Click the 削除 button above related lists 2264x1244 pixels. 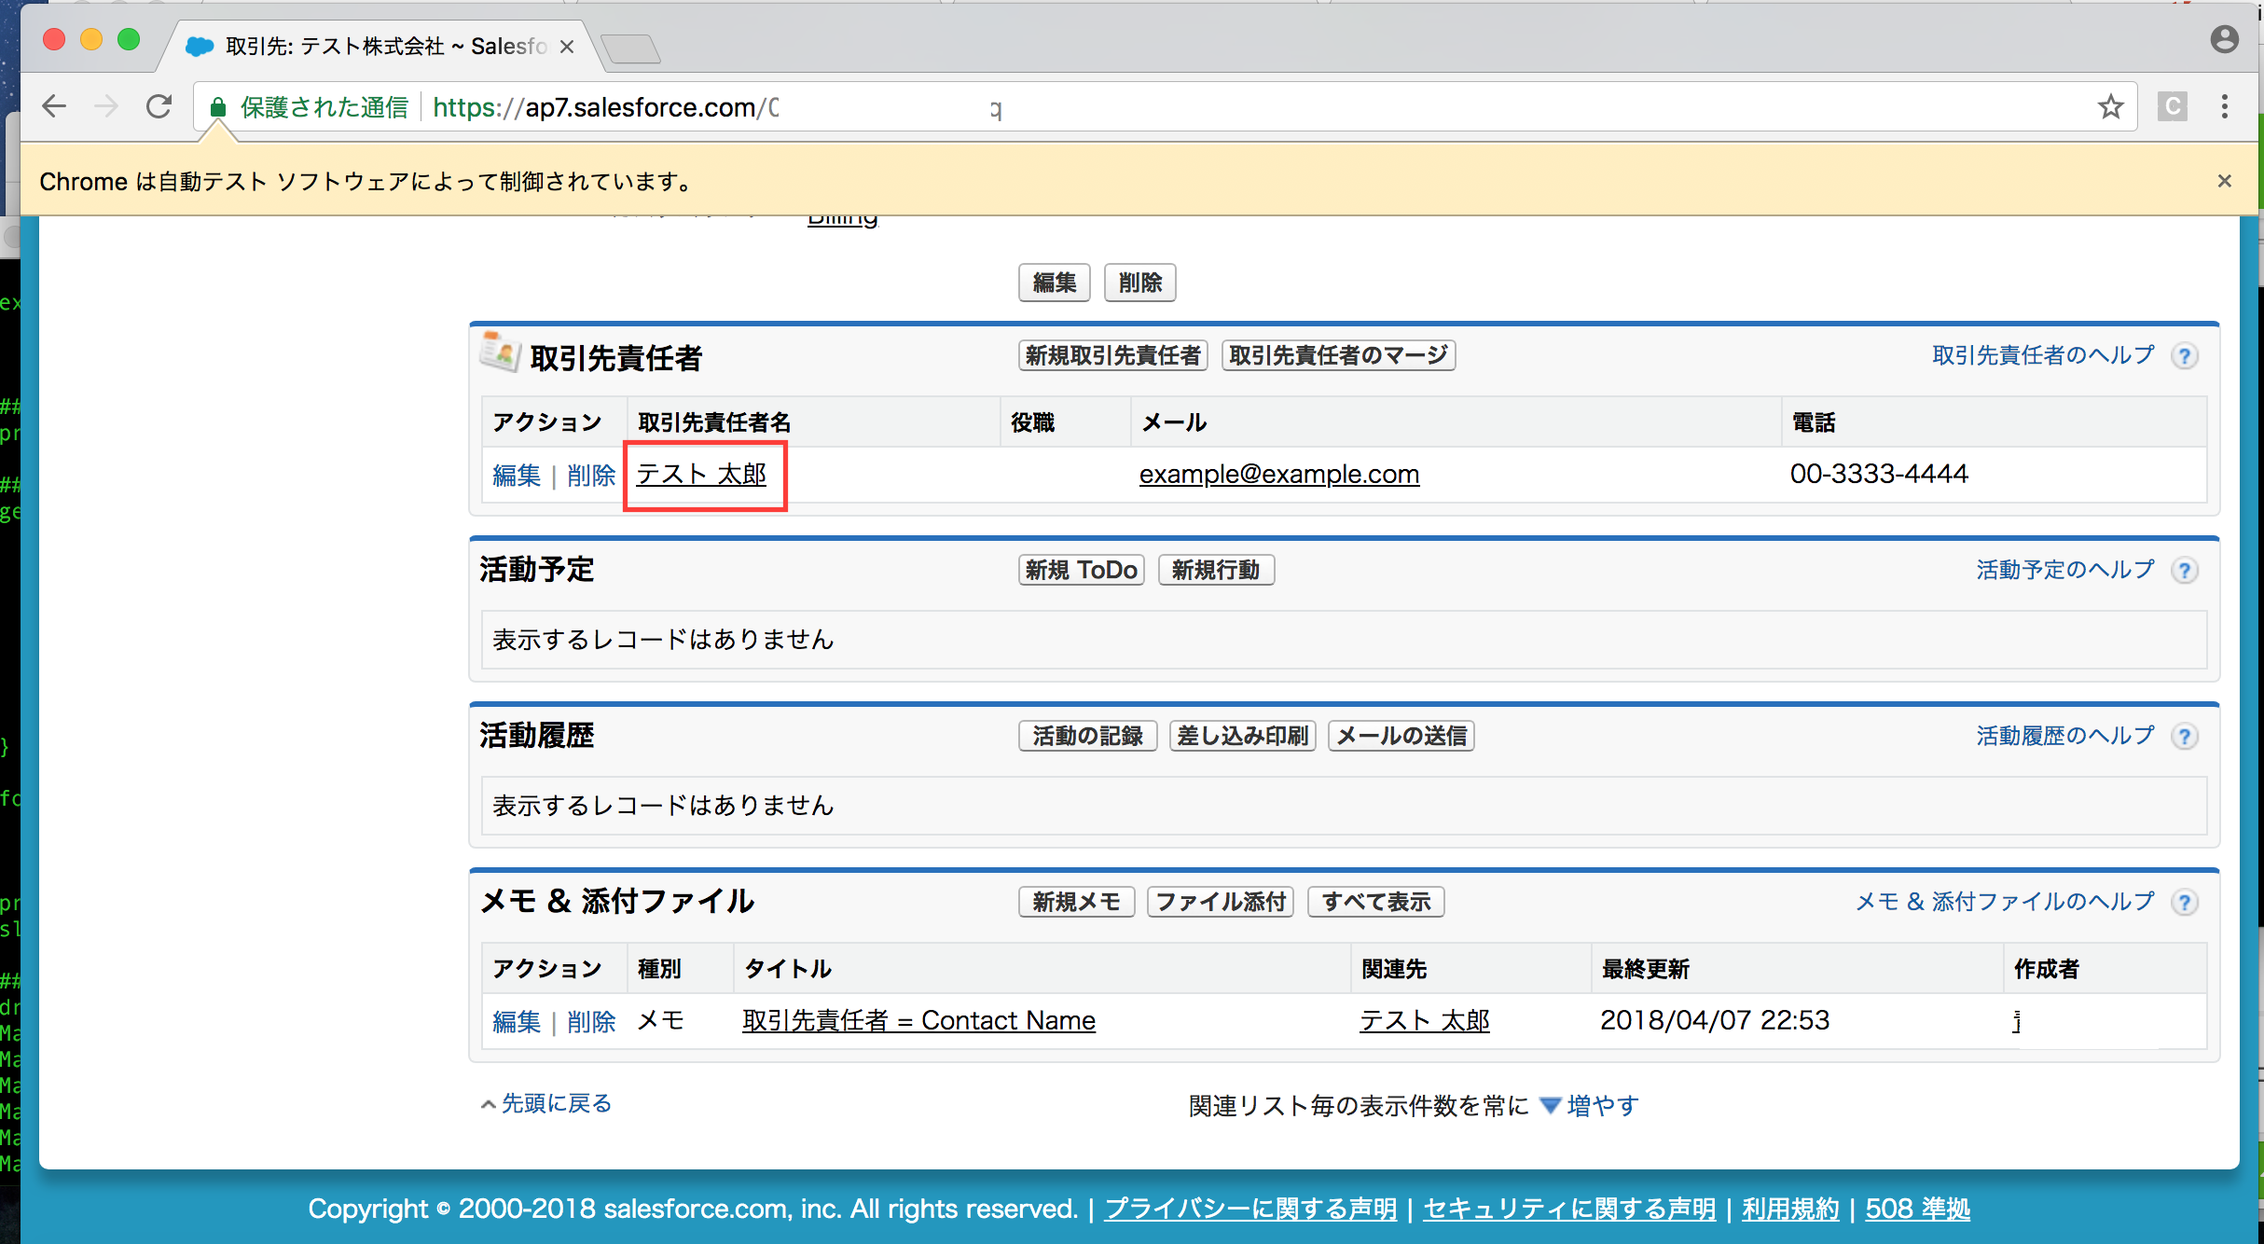[1140, 283]
